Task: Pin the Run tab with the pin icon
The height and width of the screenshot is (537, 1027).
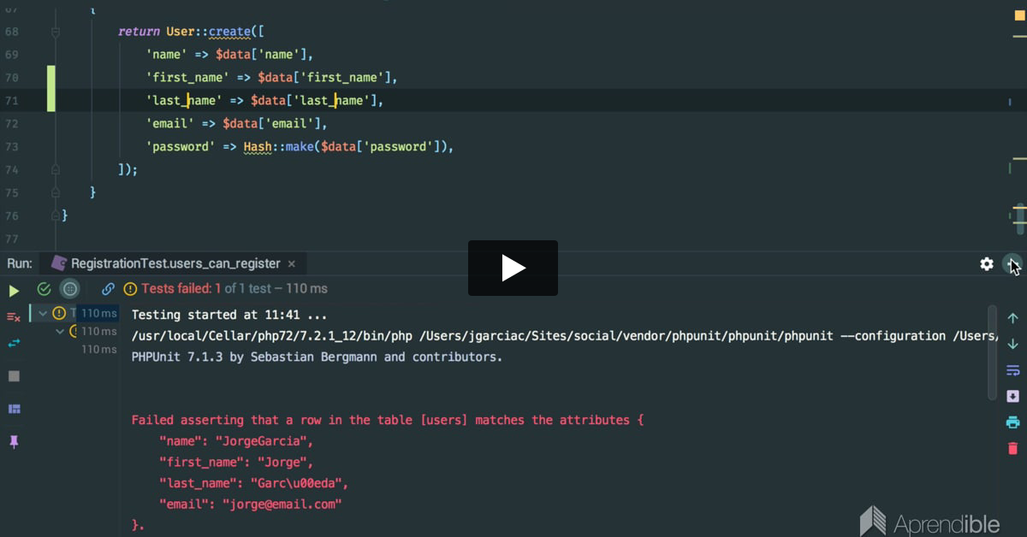Action: point(14,441)
